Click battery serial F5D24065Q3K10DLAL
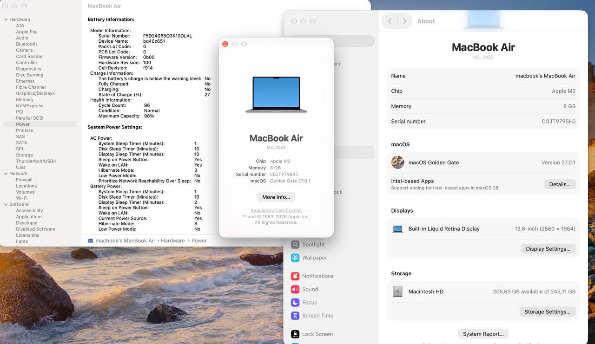Screen dimensions: 595x344 coord(167,36)
